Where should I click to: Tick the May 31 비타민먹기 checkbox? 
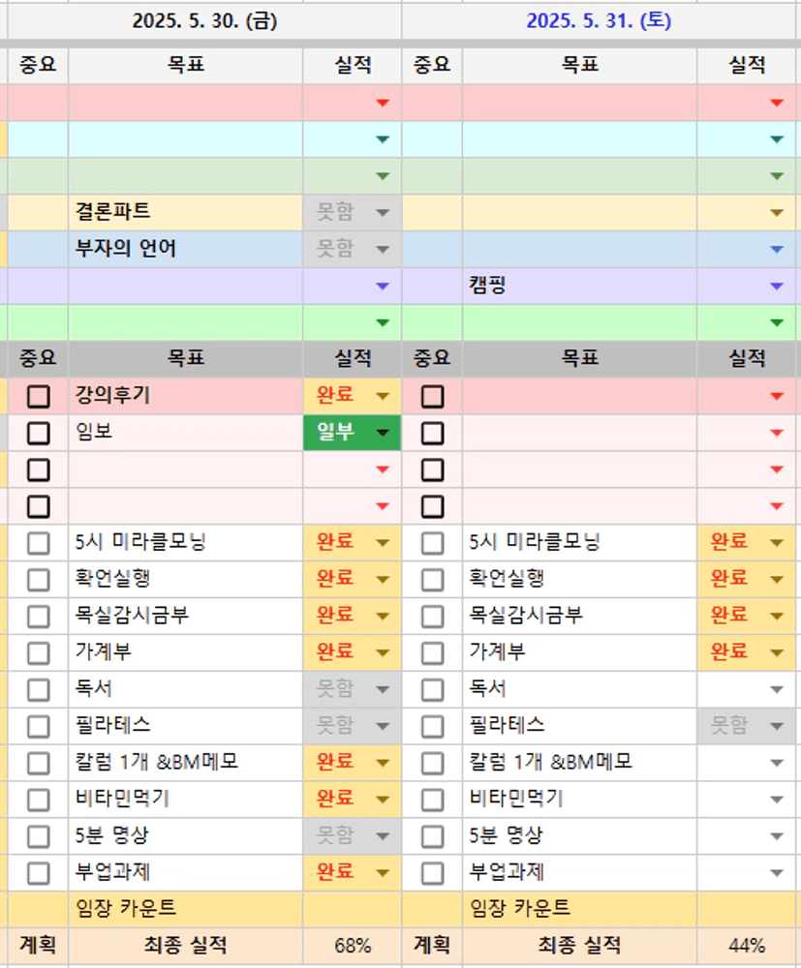(433, 800)
